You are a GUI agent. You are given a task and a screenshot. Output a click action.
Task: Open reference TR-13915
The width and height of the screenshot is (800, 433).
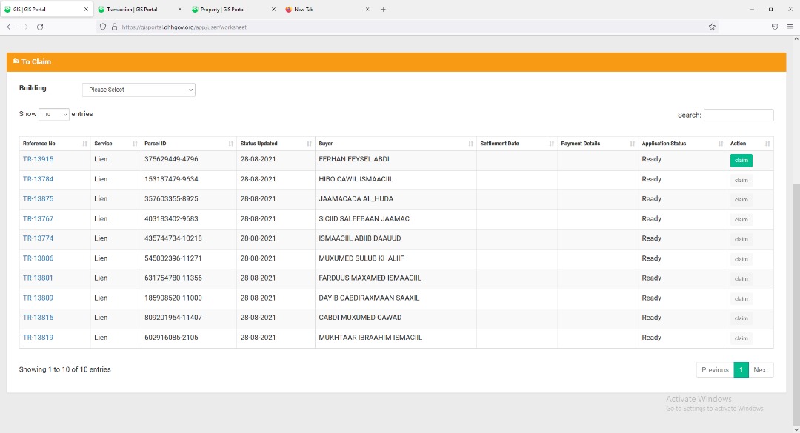pyautogui.click(x=39, y=159)
